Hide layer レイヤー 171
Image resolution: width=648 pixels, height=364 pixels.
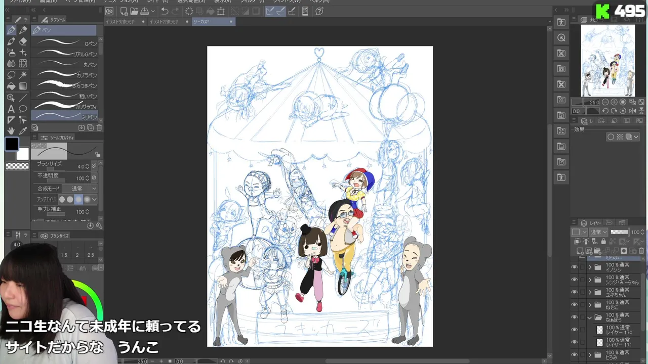coord(574,342)
